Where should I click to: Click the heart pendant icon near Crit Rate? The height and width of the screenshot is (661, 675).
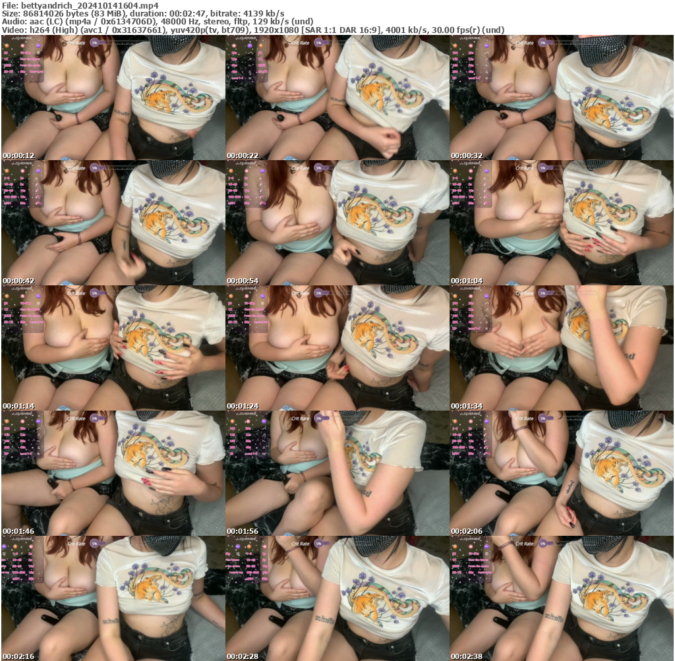[x=65, y=43]
